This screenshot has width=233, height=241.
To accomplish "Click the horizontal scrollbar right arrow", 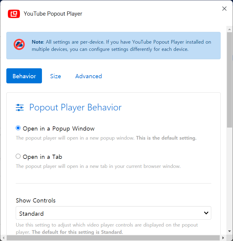I will click(223, 238).
